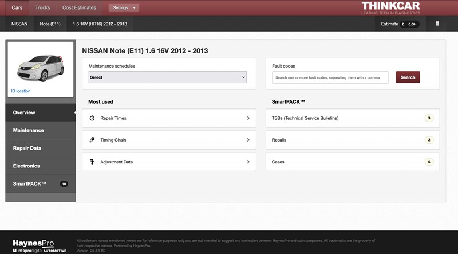Viewport: 458px width, 254px height.
Task: Click the THINKCAR logo
Action: tap(390, 9)
